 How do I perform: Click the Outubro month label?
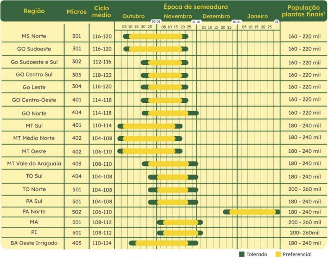pos(134,16)
